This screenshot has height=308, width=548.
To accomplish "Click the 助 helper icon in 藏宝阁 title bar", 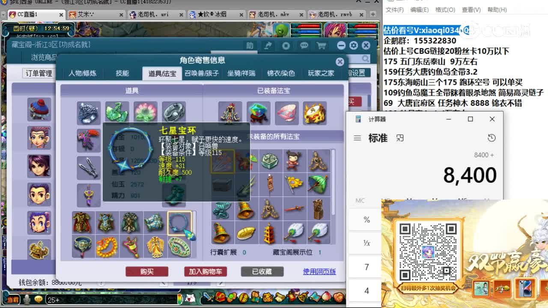I will (x=250, y=45).
